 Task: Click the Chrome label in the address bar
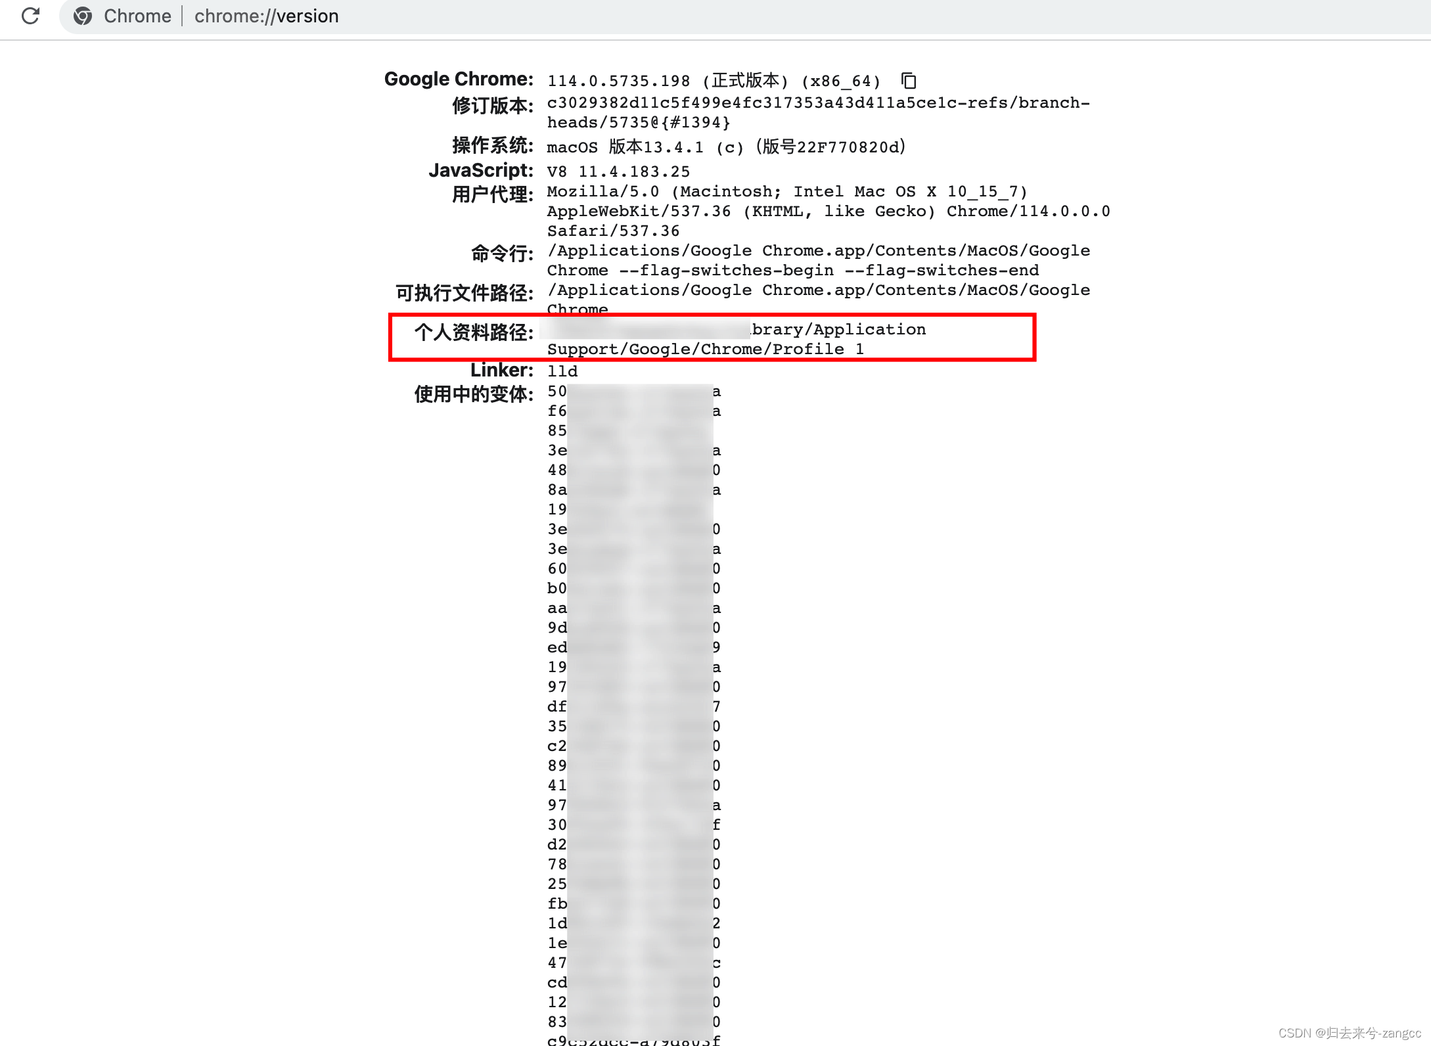137,16
